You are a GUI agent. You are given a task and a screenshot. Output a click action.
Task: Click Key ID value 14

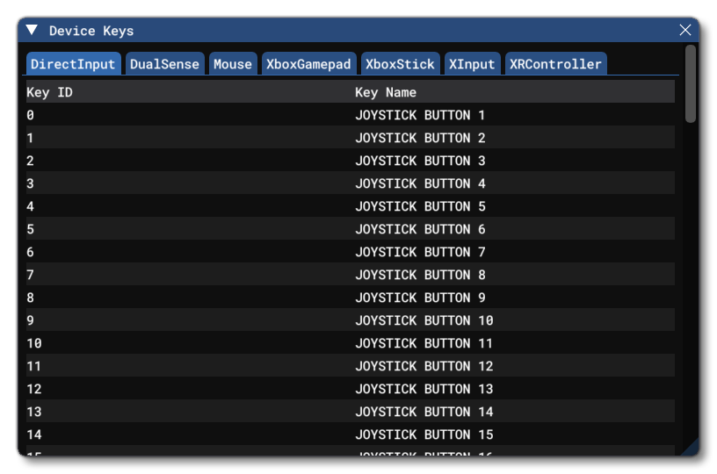(34, 434)
